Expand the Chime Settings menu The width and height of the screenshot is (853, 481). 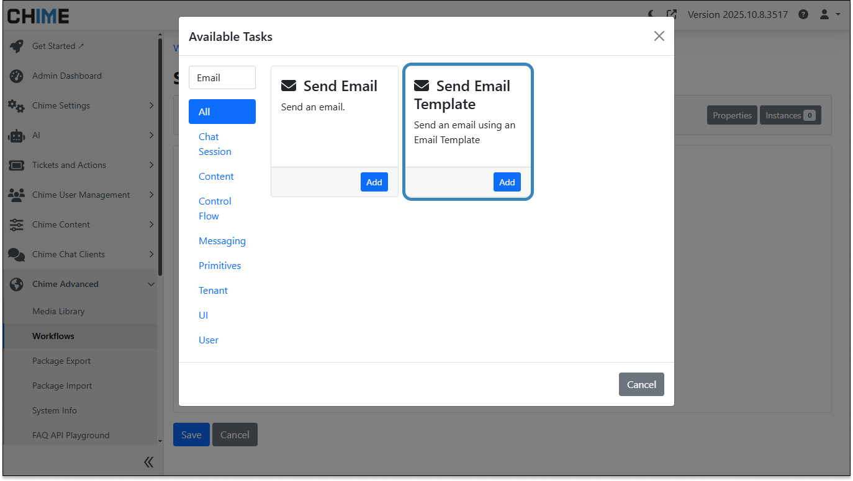[x=81, y=106]
